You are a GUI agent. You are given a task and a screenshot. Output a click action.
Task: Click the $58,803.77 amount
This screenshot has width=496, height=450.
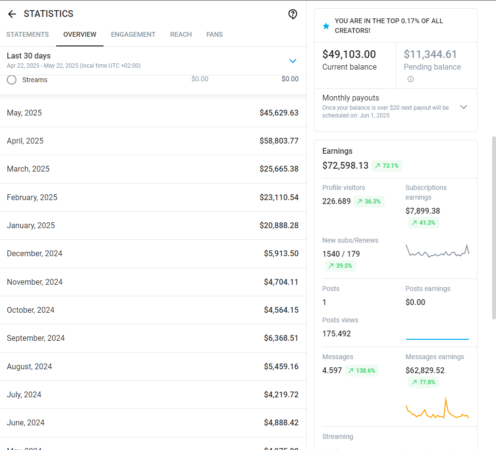coord(279,141)
